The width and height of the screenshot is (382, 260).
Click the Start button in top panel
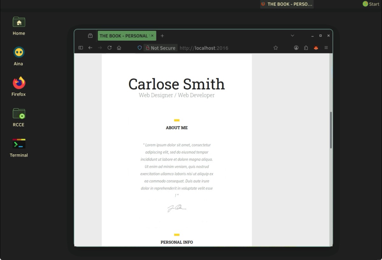coord(371,4)
